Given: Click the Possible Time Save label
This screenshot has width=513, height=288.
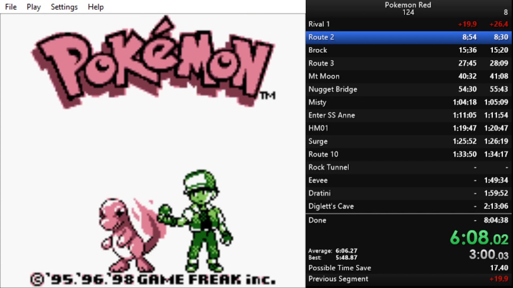Looking at the screenshot, I should (339, 268).
